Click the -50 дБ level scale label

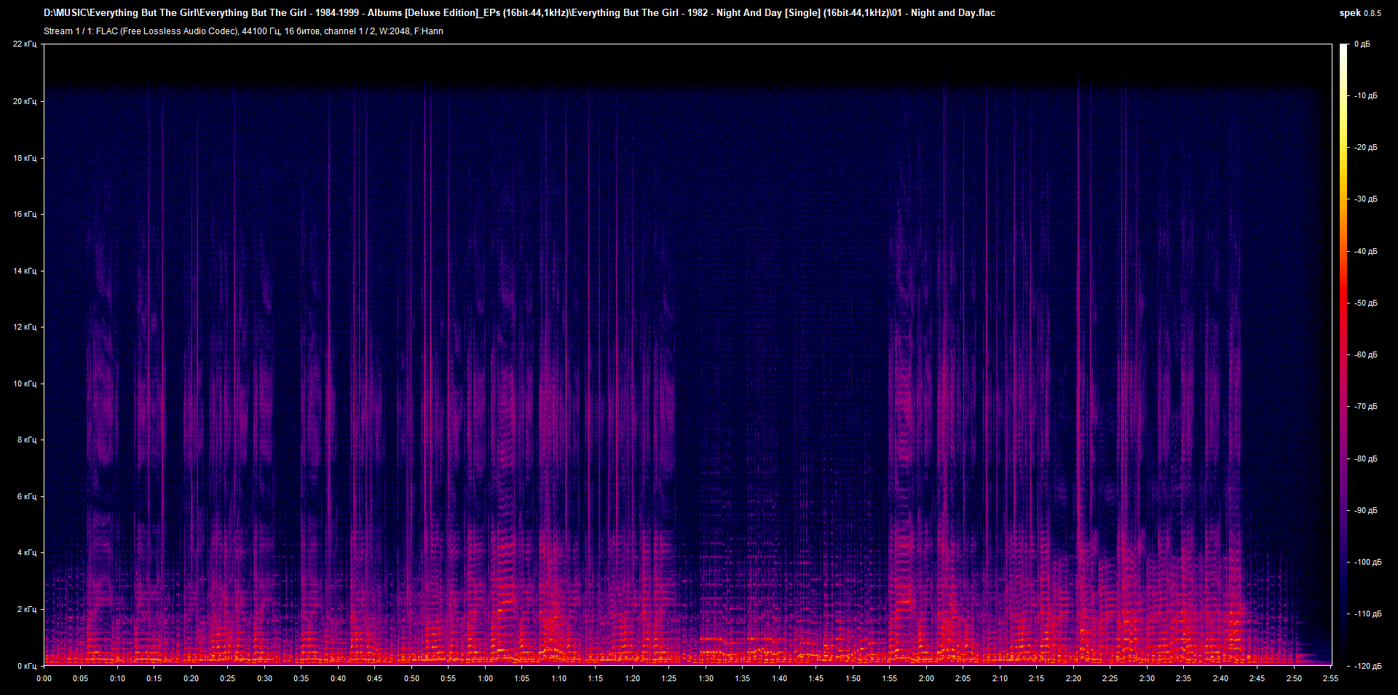tap(1365, 303)
